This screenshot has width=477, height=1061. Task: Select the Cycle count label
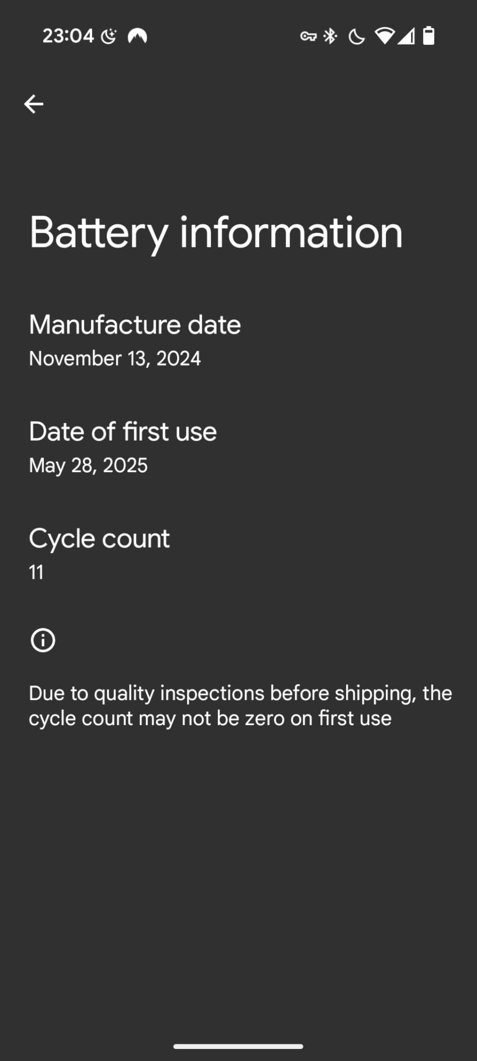coord(99,539)
